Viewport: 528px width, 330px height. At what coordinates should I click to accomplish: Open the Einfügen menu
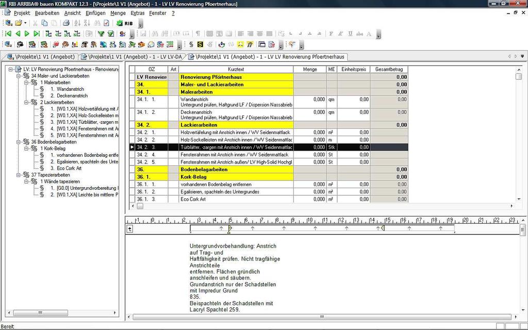tap(95, 13)
